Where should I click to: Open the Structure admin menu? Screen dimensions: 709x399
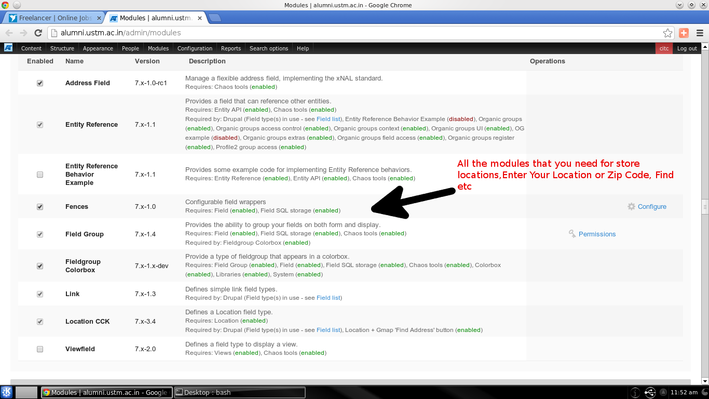click(x=62, y=48)
